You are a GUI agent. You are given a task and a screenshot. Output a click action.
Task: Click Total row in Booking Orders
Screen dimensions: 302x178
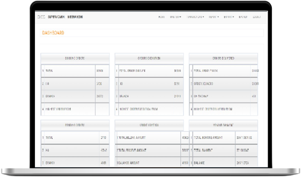75,71
